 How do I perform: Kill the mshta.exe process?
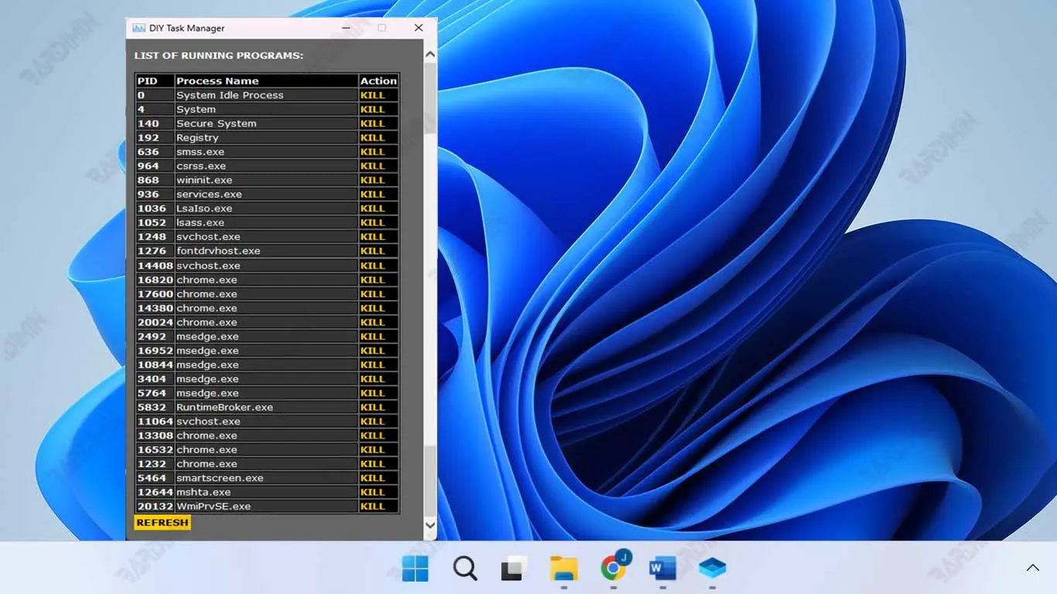[x=372, y=492]
